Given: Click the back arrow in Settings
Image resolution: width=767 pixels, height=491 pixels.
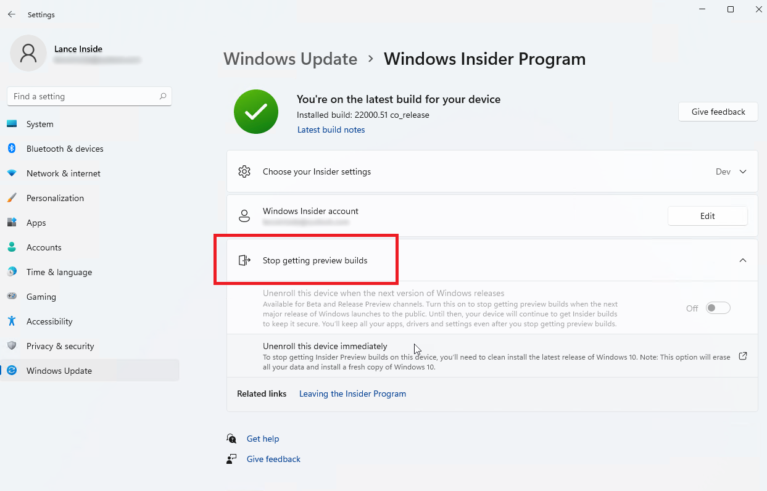Looking at the screenshot, I should [x=12, y=14].
